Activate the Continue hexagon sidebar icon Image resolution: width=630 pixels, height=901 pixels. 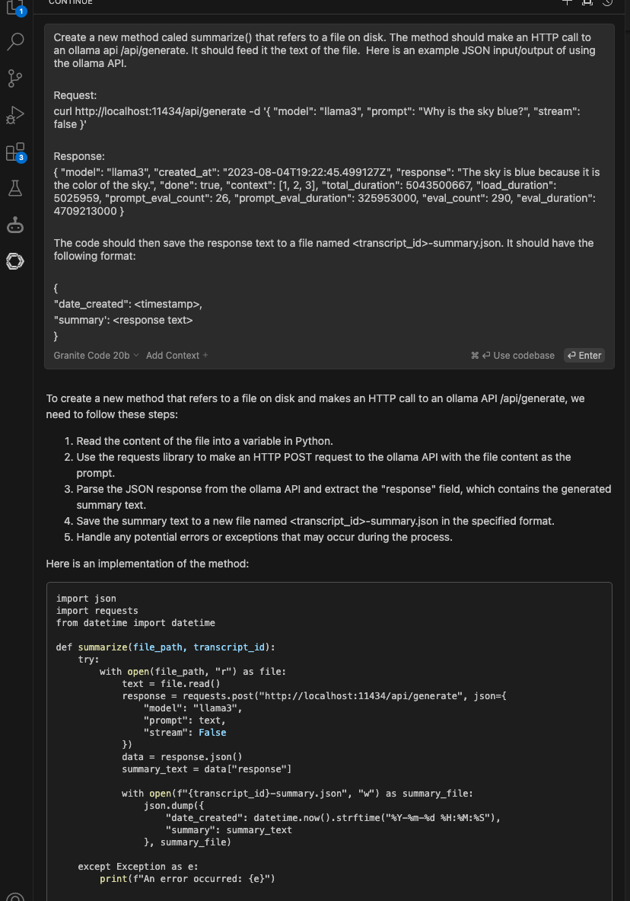(x=14, y=261)
